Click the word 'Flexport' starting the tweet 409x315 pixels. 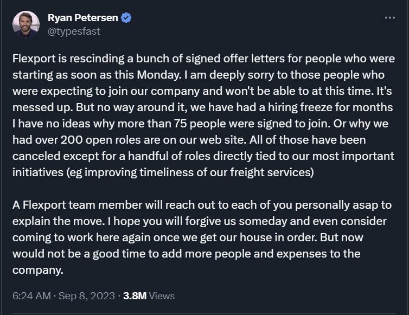[x=34, y=59]
